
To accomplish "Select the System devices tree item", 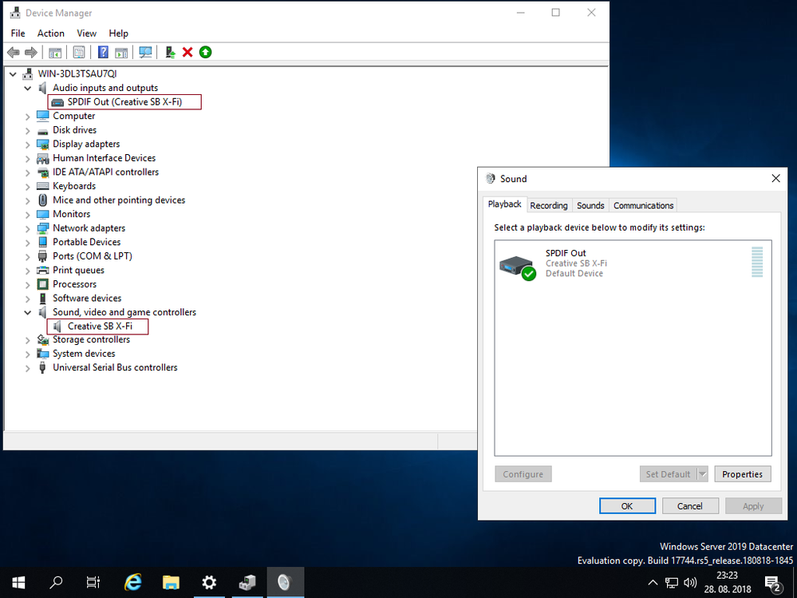I will [x=84, y=354].
